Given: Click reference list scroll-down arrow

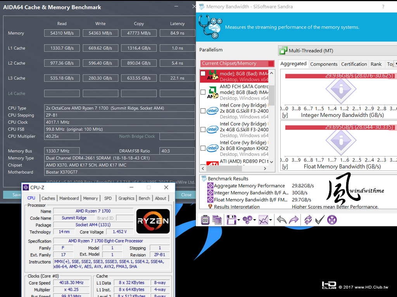Looking at the screenshot, I should pos(271,162).
